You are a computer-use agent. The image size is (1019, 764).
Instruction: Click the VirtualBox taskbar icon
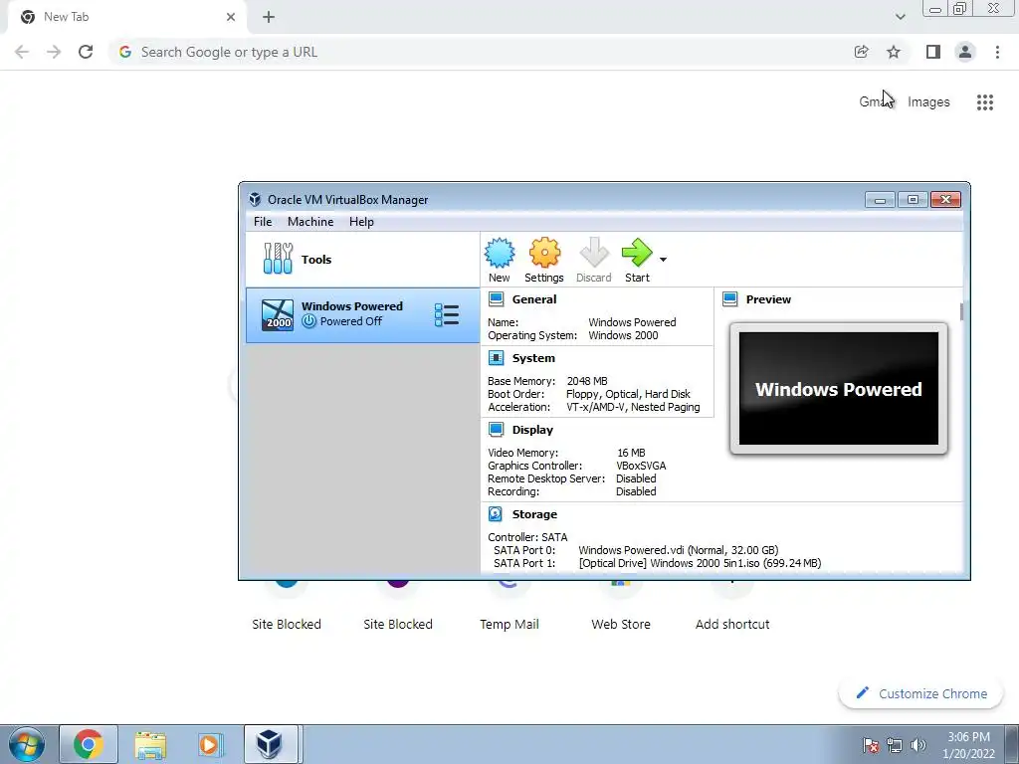click(271, 744)
